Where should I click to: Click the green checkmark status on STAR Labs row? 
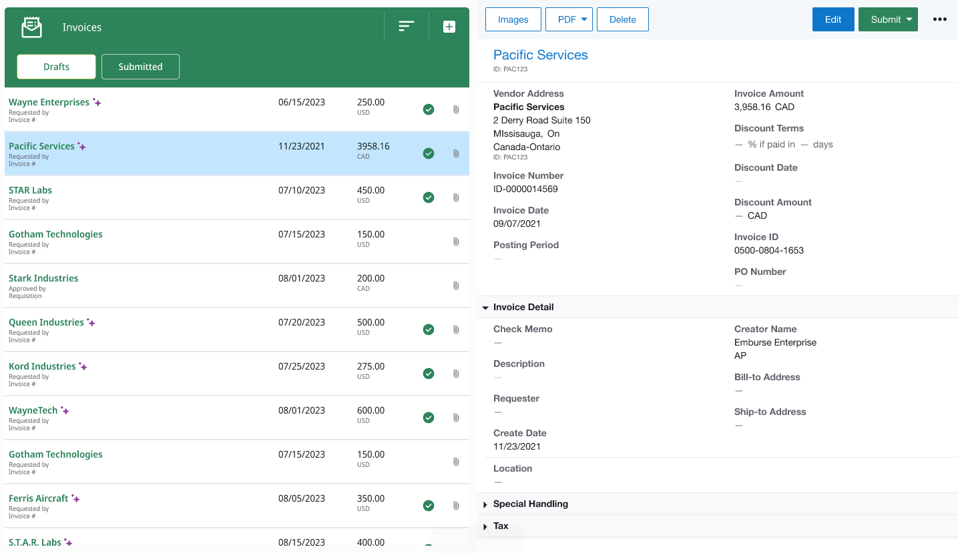click(x=429, y=197)
